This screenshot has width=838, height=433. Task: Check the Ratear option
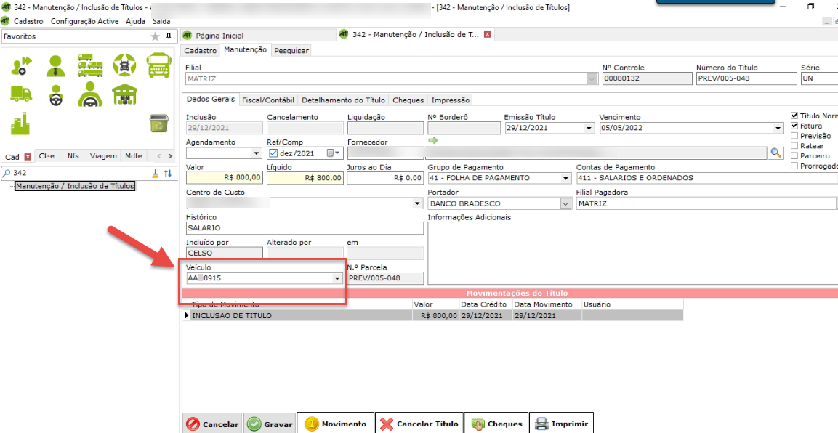794,146
